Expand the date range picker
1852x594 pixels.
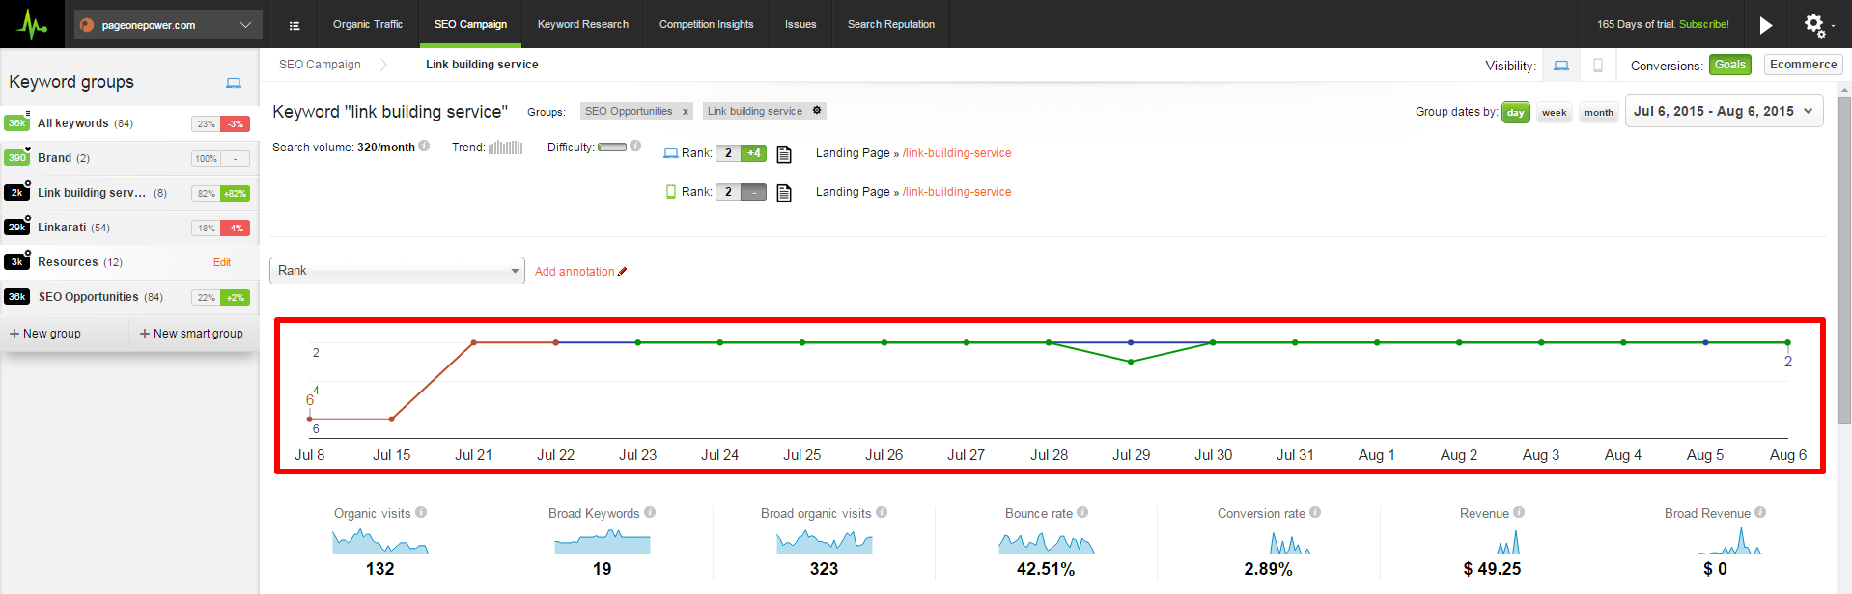pyautogui.click(x=1724, y=112)
